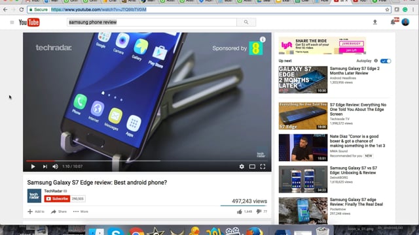Open the TechRadar channel name link
This screenshot has height=235, width=419.
tap(53, 191)
